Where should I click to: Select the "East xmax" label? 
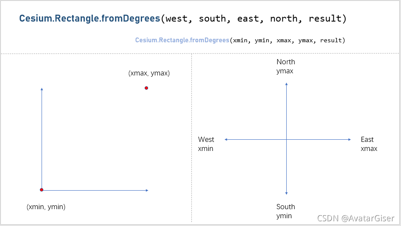pyautogui.click(x=369, y=144)
